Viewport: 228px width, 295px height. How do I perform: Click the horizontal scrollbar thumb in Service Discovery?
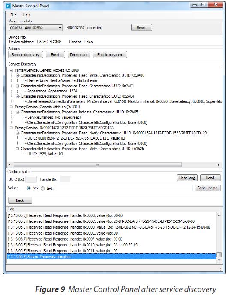click(97, 165)
